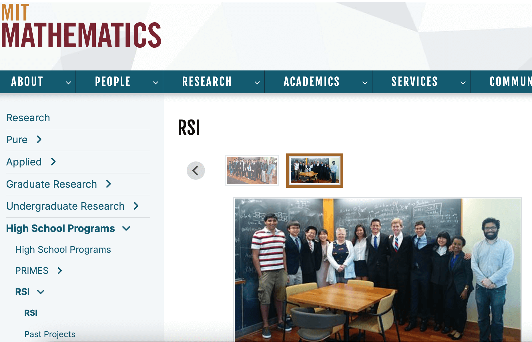Open the Past Projects link

pos(50,334)
